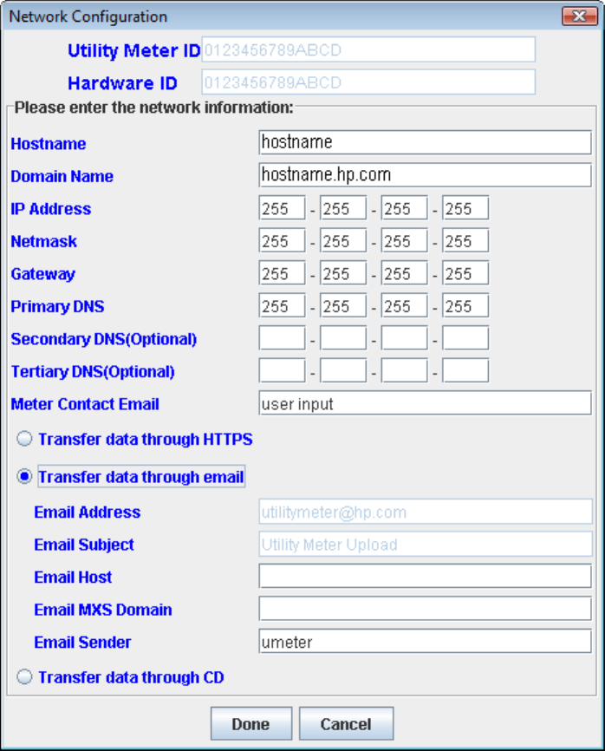Select Transfer data through HTTPS radio button
Screen dimensions: 605x751
24,439
